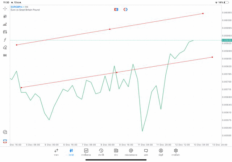Screen dimensions: 232x162
Task: Open the chart chat bubble icon
Action: (5, 132)
